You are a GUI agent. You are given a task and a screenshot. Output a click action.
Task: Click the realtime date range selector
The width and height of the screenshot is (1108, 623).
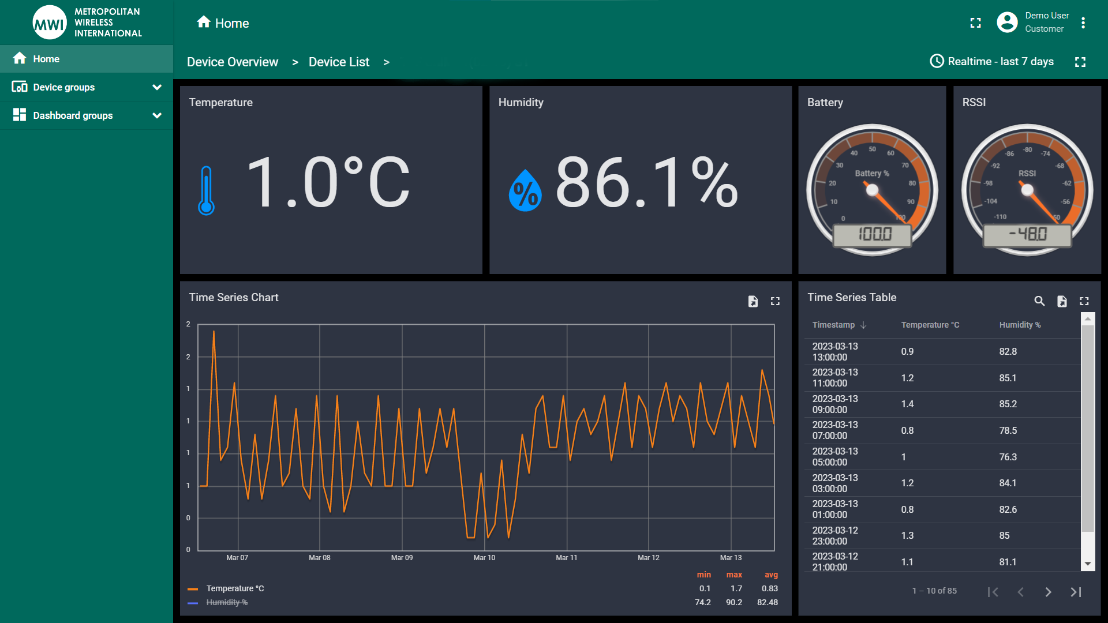coord(993,62)
